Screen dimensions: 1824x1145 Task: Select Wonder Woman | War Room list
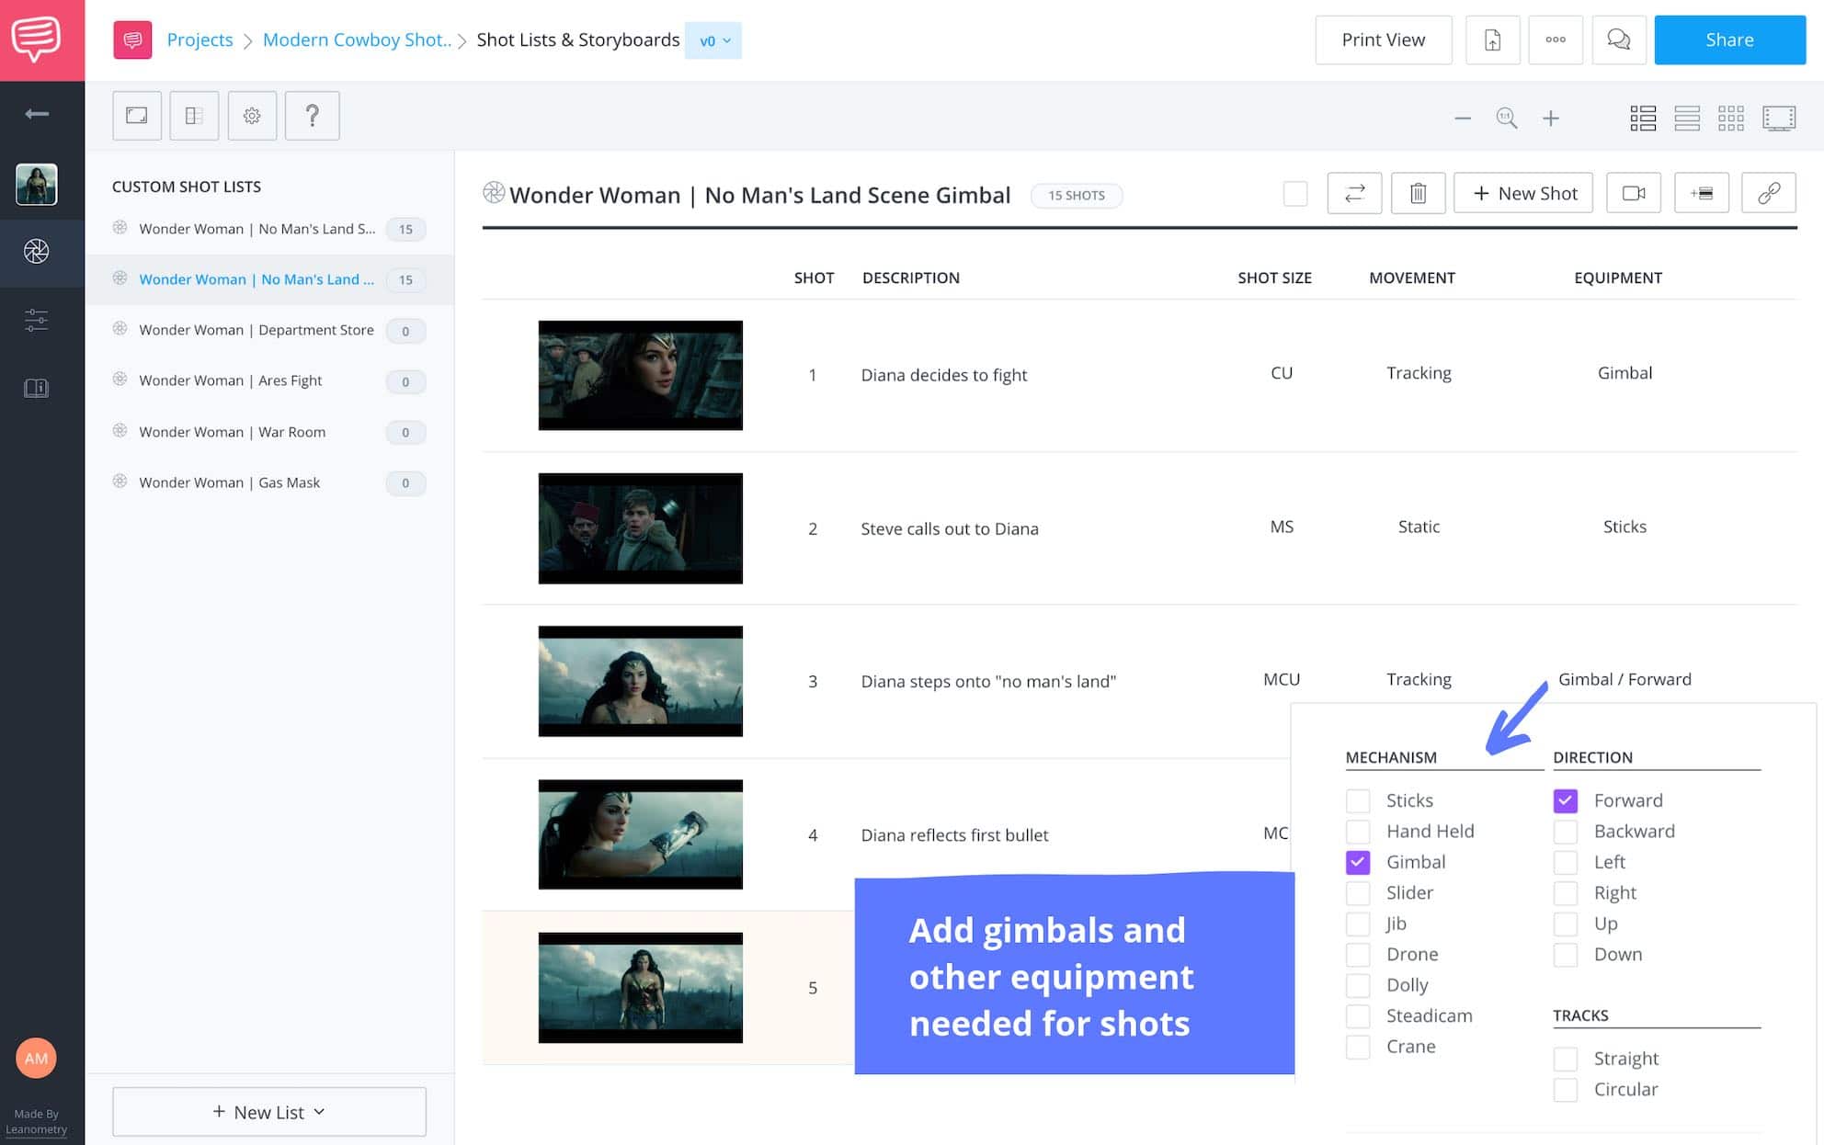tap(269, 432)
